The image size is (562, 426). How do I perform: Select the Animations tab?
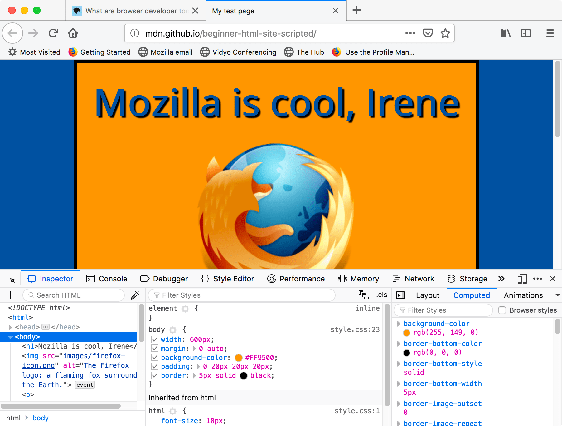[523, 295]
